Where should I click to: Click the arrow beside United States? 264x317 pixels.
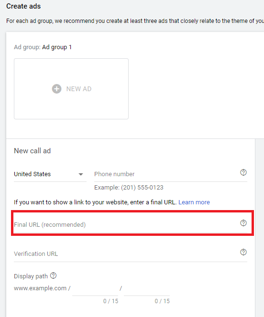coord(81,174)
